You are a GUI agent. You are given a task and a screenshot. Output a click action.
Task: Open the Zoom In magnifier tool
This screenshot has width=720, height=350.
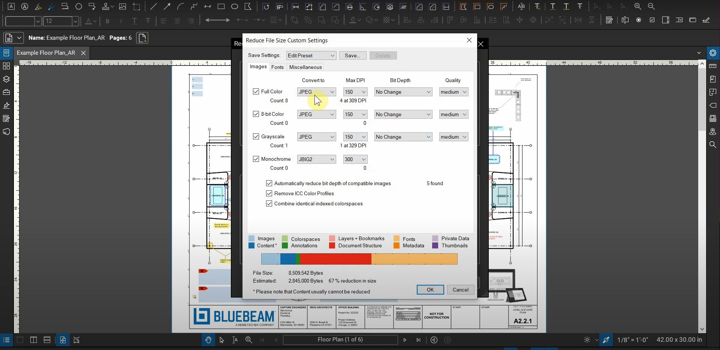(x=638, y=6)
